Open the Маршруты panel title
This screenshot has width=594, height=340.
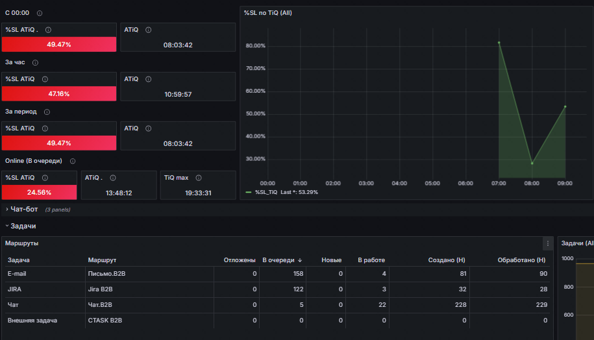(x=21, y=243)
